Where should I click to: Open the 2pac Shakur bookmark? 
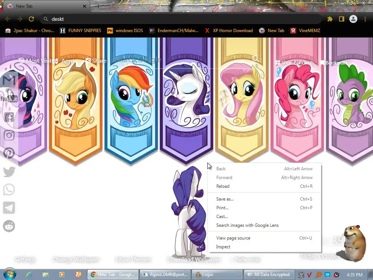30,31
